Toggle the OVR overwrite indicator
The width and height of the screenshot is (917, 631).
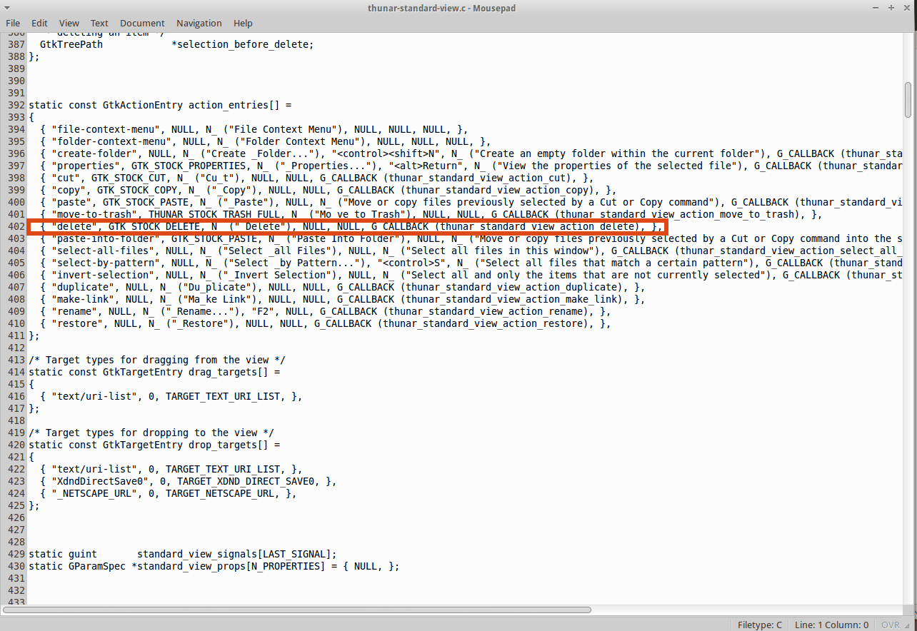890,625
